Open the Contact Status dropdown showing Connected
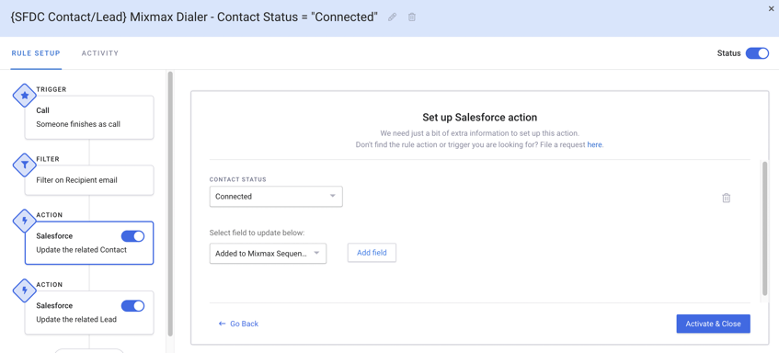Screen dimensions: 779x353 276,196
